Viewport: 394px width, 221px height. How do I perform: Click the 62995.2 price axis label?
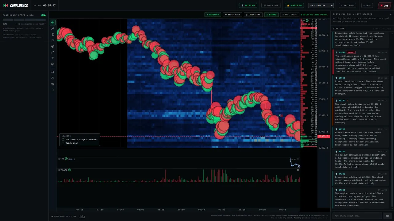(x=323, y=115)
